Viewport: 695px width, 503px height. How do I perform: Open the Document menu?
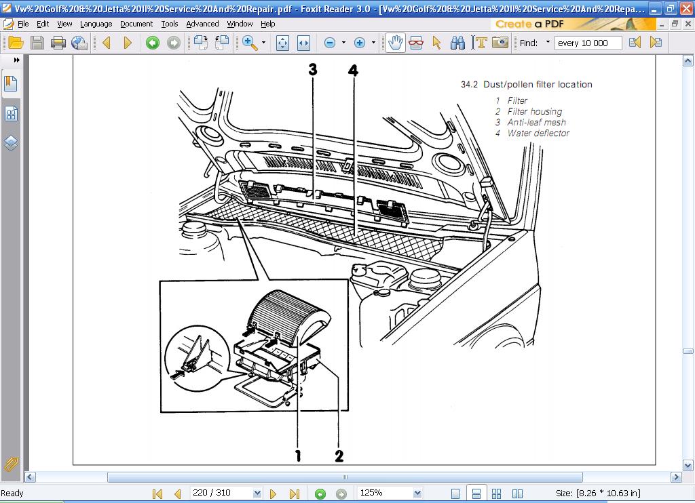pyautogui.click(x=136, y=24)
